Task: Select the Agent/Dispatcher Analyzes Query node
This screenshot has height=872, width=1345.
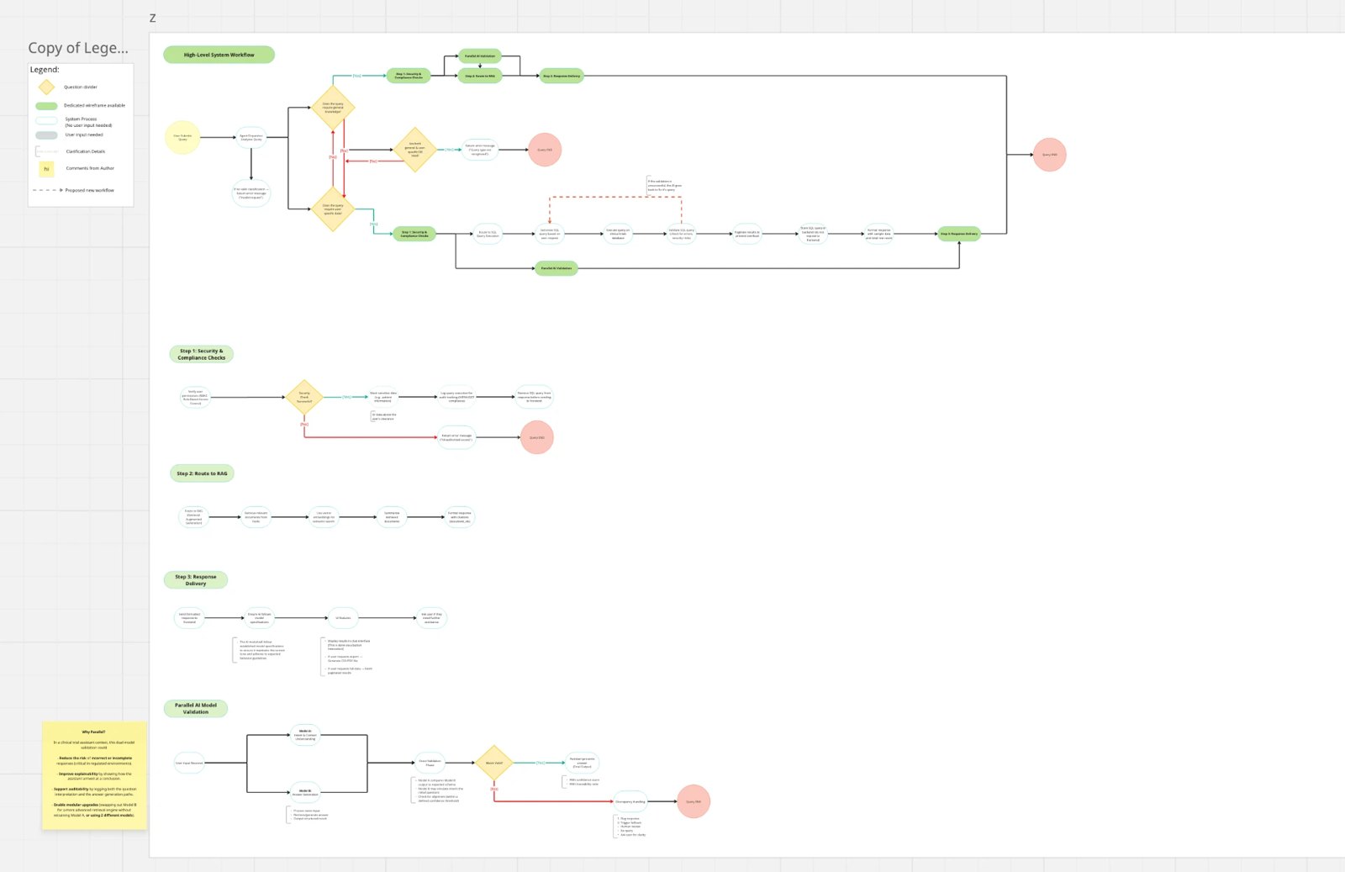Action: tap(251, 137)
